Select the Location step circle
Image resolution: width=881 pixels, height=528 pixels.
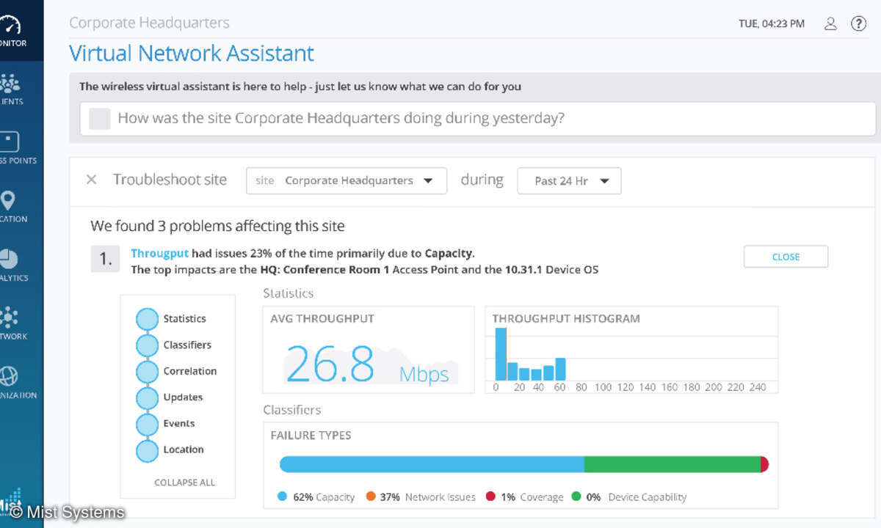point(148,450)
